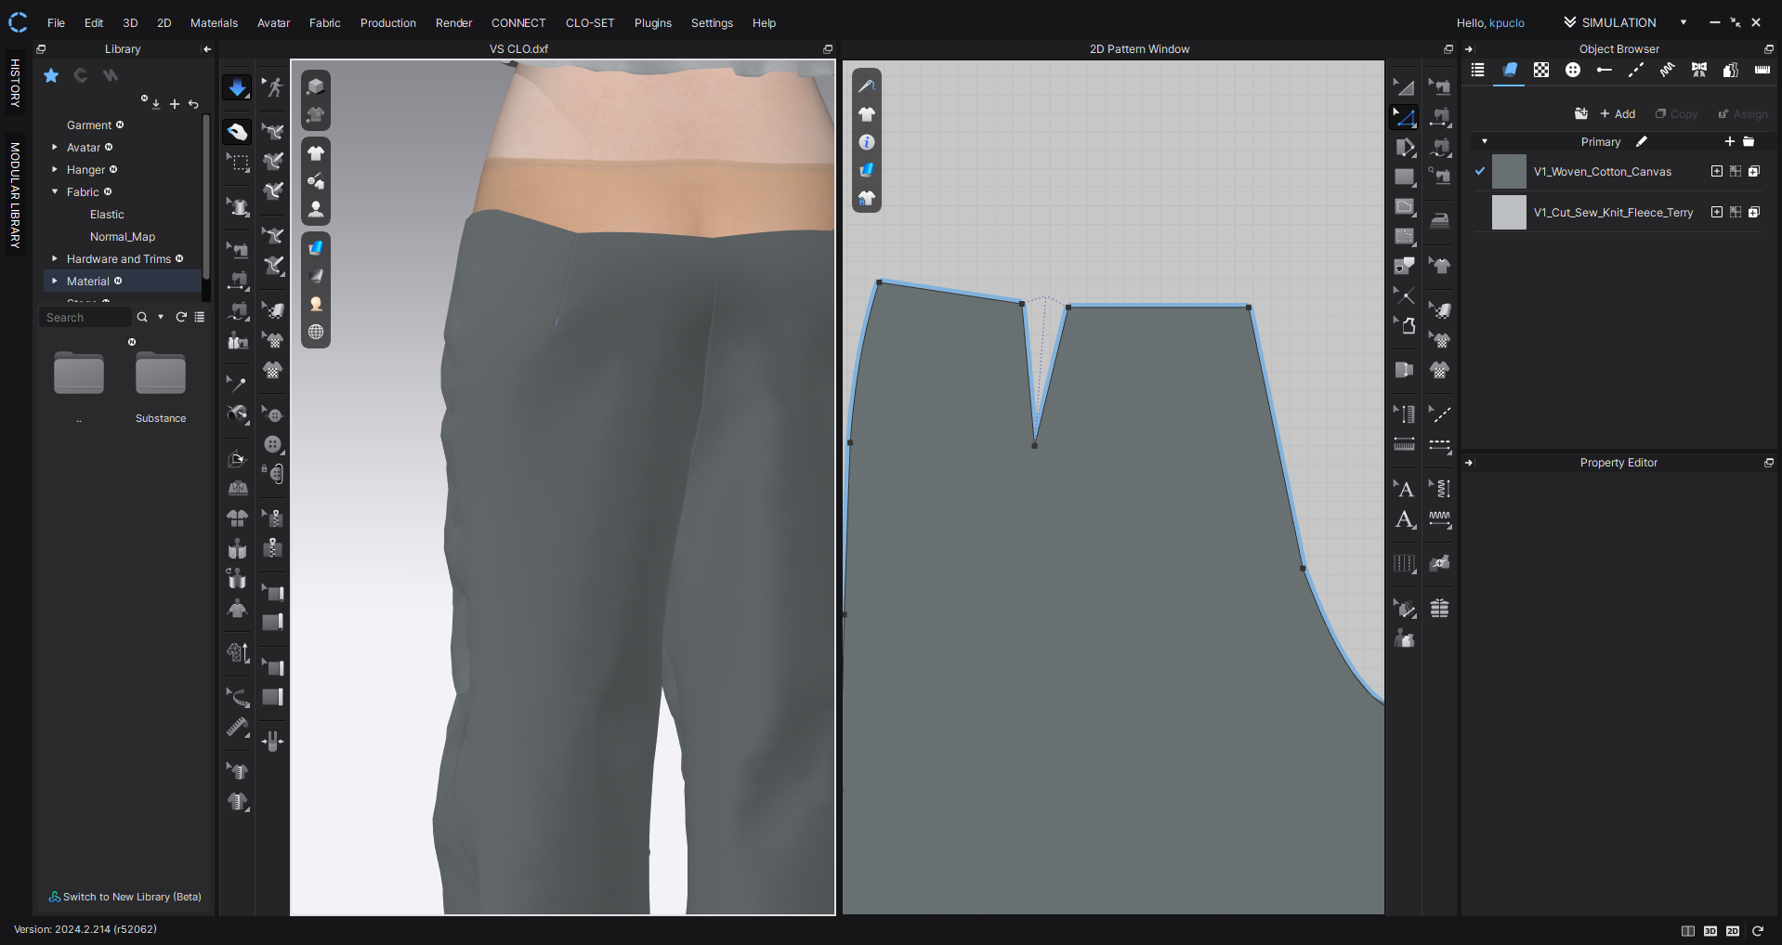Open the Render menu

[x=453, y=23]
